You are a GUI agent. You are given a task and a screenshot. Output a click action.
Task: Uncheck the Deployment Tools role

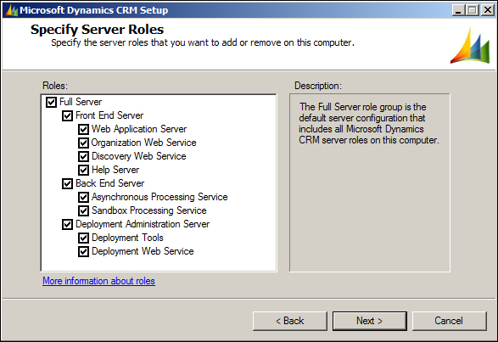(83, 238)
